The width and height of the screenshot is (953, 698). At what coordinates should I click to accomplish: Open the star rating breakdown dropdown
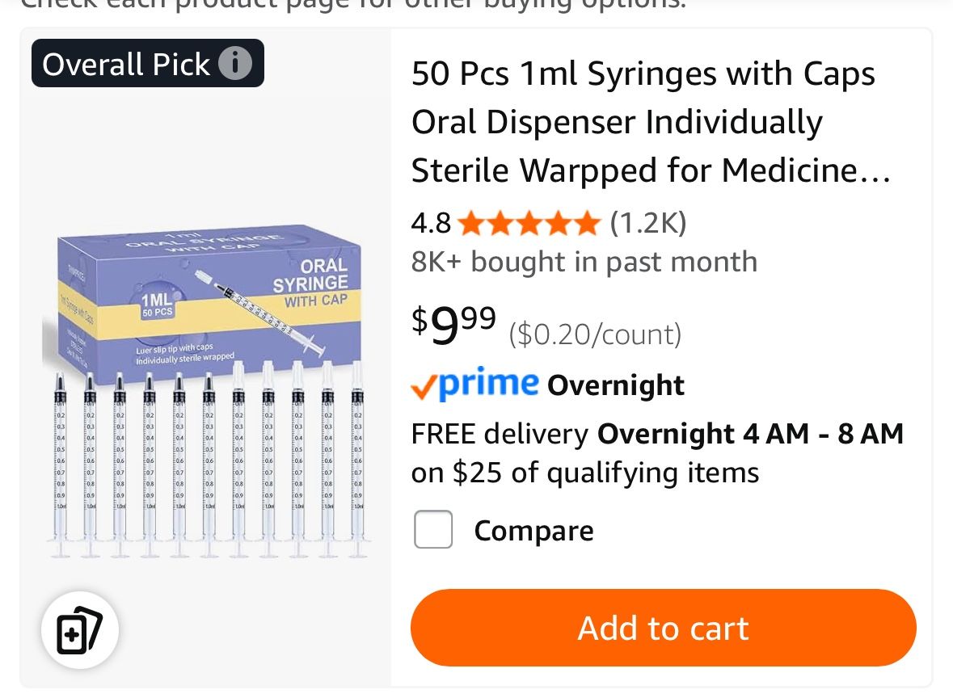point(529,223)
